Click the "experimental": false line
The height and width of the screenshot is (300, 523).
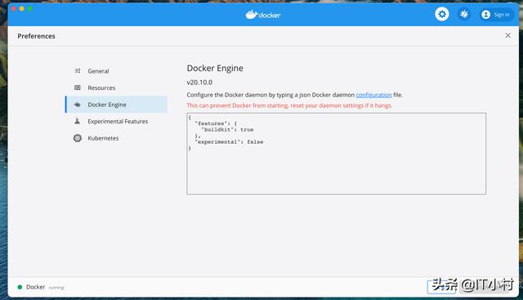click(x=229, y=141)
